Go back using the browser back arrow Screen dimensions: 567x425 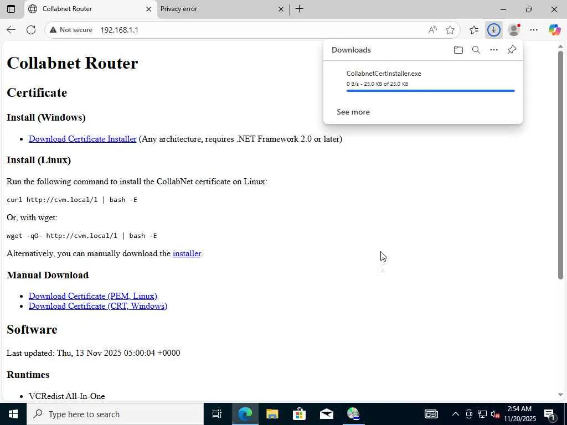pos(11,30)
